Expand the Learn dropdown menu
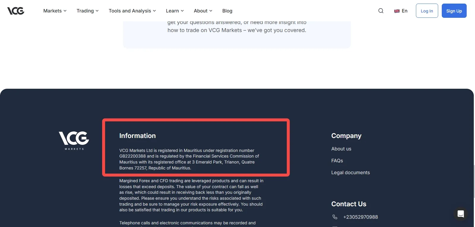Image resolution: width=475 pixels, height=227 pixels. pos(175,11)
